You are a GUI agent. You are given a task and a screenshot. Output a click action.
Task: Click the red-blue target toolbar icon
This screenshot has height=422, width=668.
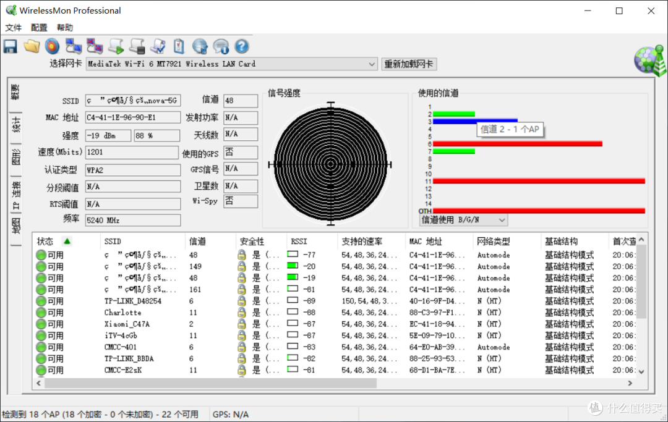pos(53,46)
